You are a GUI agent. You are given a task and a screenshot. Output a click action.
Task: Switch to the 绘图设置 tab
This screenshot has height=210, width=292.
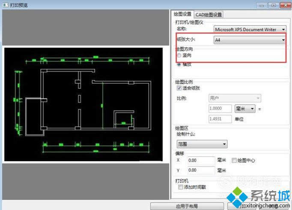pos(182,14)
